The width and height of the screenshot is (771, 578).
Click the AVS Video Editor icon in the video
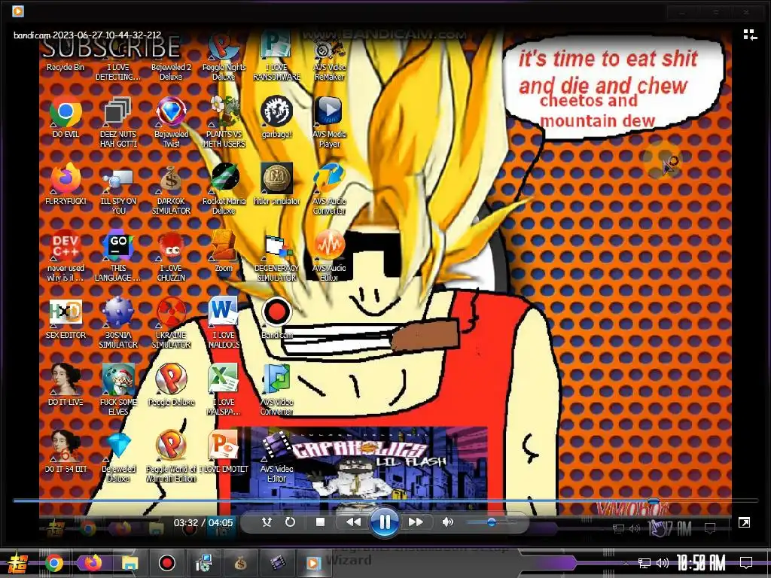[x=277, y=456]
